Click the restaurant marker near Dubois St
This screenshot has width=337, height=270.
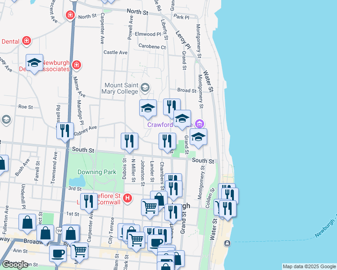[x=129, y=140]
